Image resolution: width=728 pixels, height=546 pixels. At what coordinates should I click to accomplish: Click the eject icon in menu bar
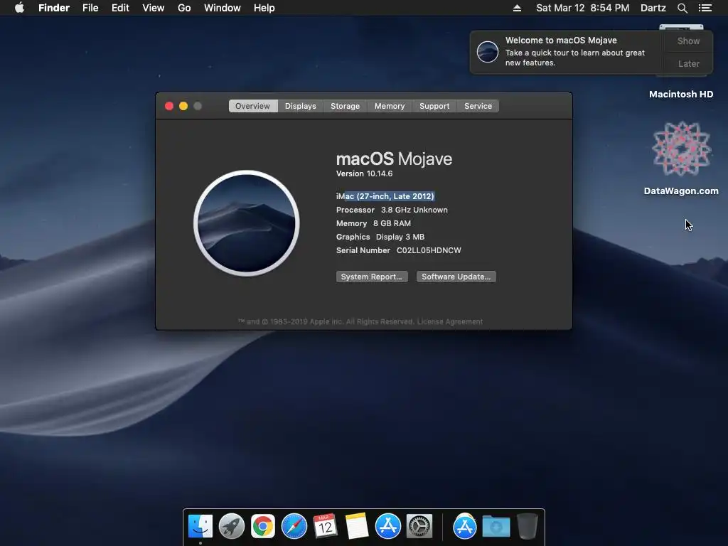(518, 8)
